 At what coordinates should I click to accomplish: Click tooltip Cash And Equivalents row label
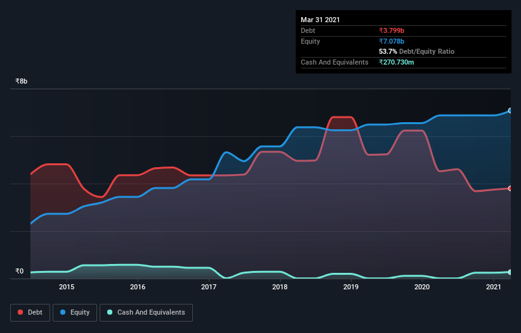334,62
